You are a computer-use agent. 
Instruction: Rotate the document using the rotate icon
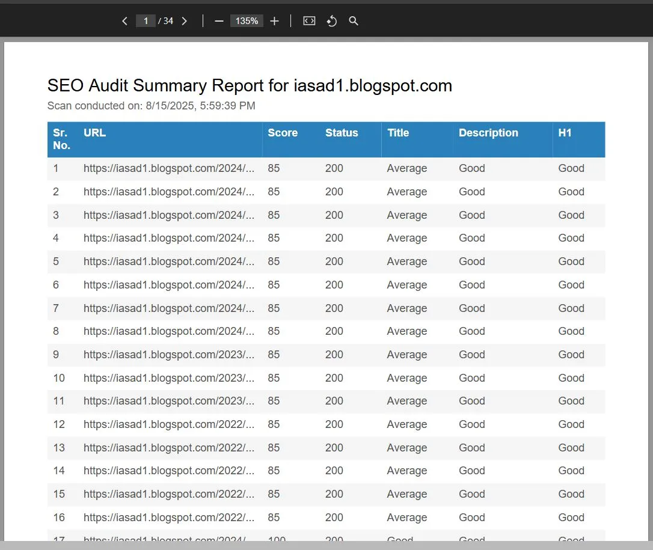point(331,20)
